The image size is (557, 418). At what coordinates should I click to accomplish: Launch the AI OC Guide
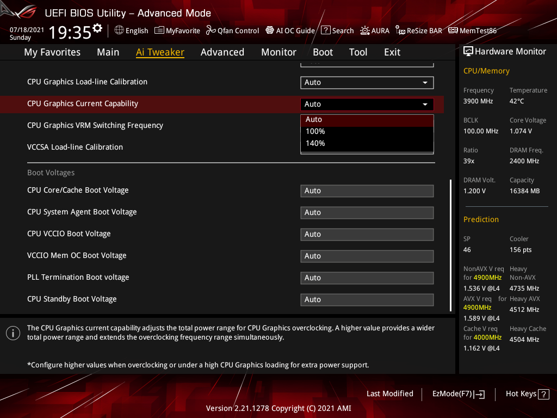click(290, 30)
